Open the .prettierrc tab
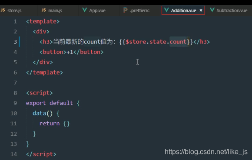 (140, 10)
